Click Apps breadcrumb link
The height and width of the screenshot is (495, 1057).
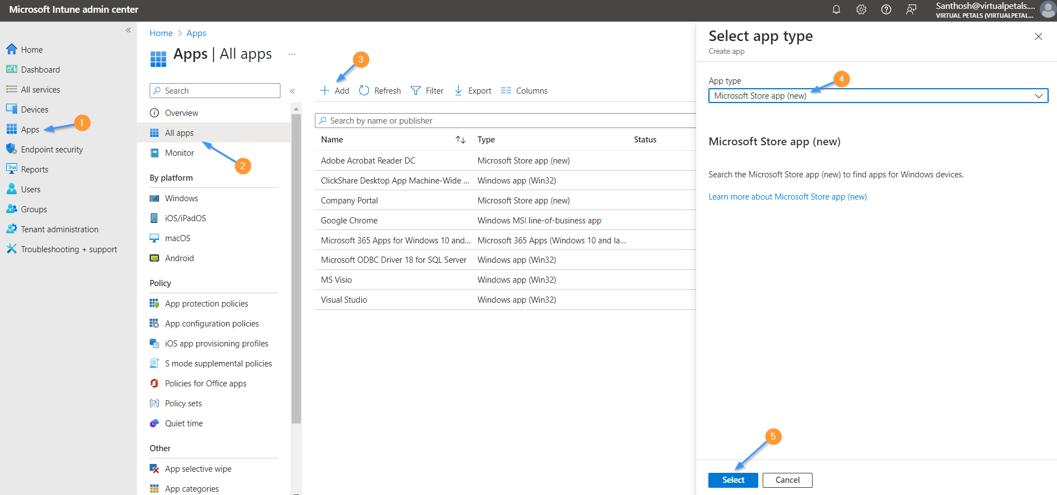tap(196, 33)
